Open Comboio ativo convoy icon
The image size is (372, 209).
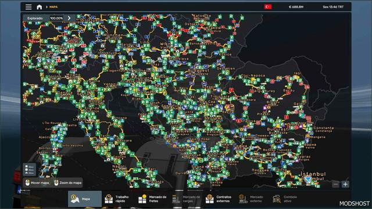[x=277, y=199]
